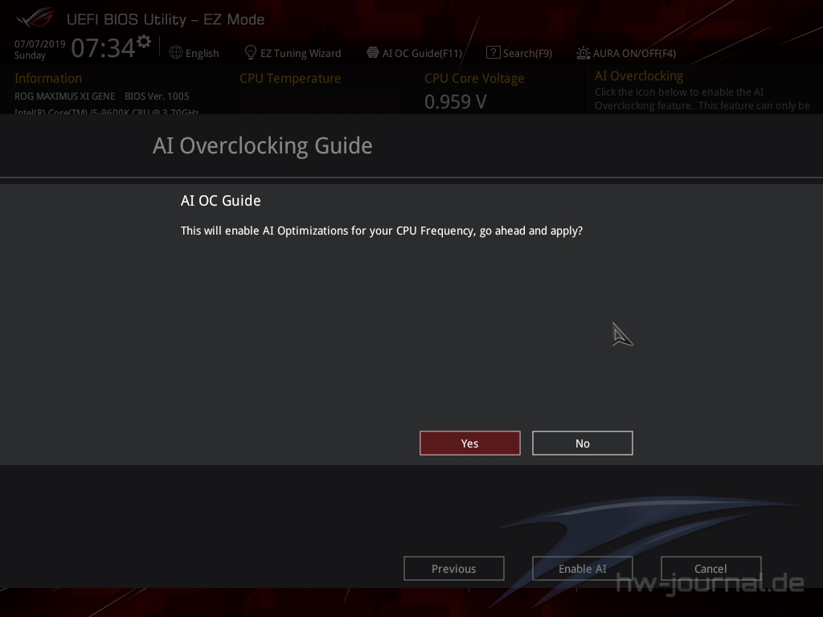Viewport: 823px width, 617px height.
Task: Click the globe language icon
Action: pos(176,52)
